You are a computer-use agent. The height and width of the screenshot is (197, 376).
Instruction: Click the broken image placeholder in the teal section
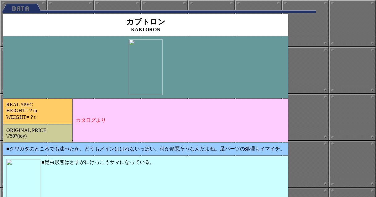[146, 67]
